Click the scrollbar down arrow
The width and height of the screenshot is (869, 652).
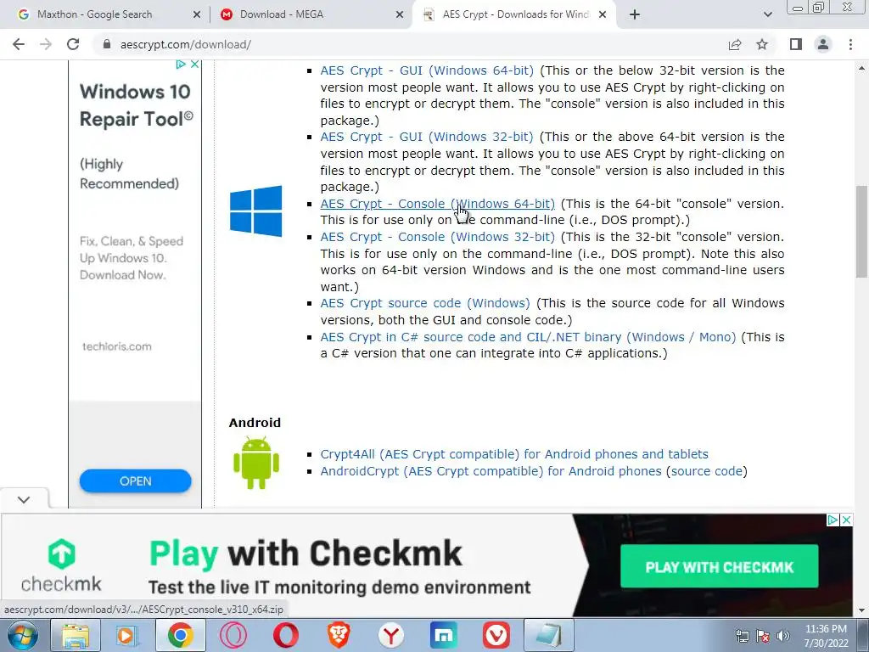(x=861, y=610)
